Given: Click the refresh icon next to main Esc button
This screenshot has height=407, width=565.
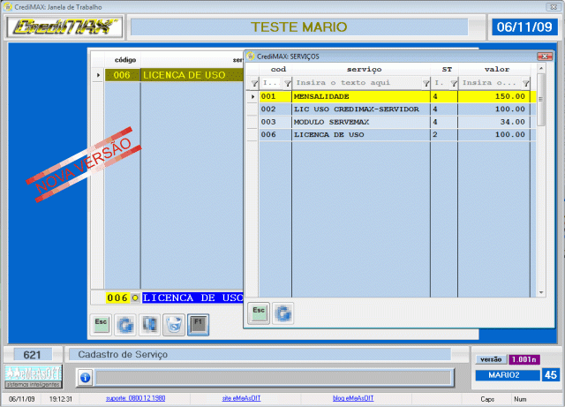Looking at the screenshot, I should point(126,325).
